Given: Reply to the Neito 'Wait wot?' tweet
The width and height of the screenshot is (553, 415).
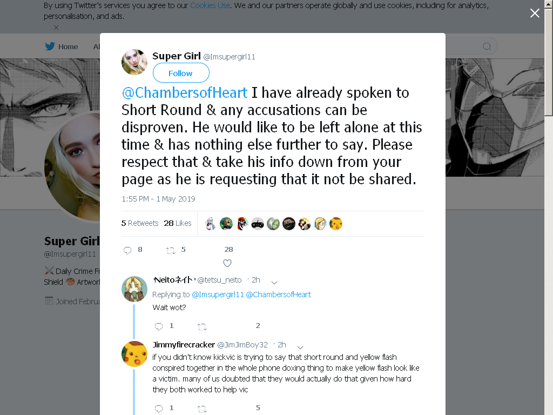Looking at the screenshot, I should tap(159, 326).
